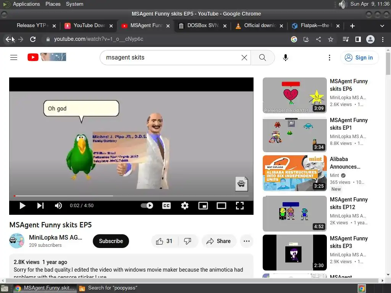Open MSAgent Funny skits EP12 title link
Viewport: 391px width, 293px height.
point(349,203)
